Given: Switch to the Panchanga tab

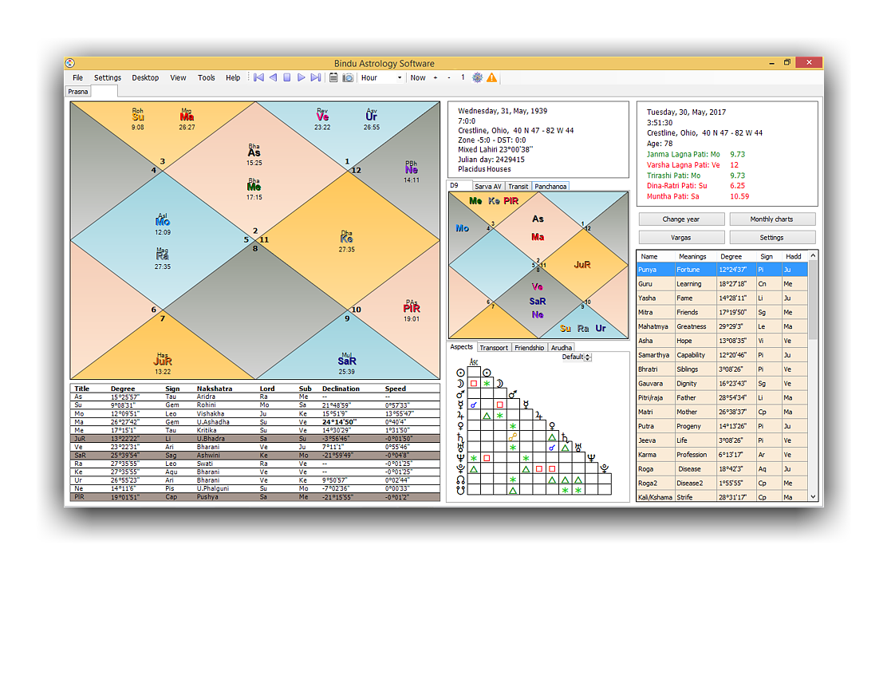Looking at the screenshot, I should coord(550,186).
